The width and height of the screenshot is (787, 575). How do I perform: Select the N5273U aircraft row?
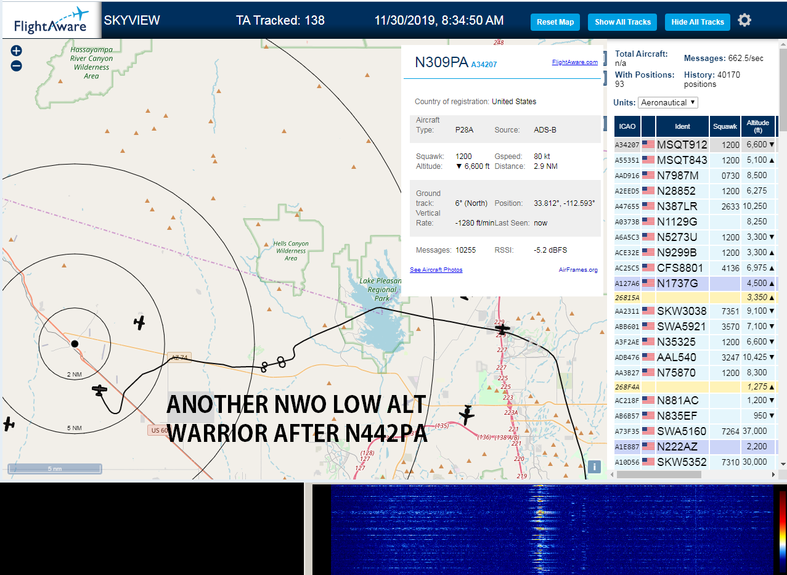[695, 237]
